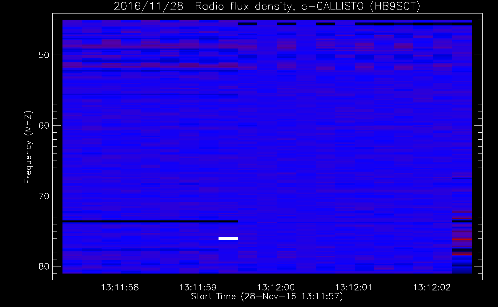Click the 13:12:02 time tick label
Image resolution: width=498 pixels, height=307 pixels.
coord(432,288)
